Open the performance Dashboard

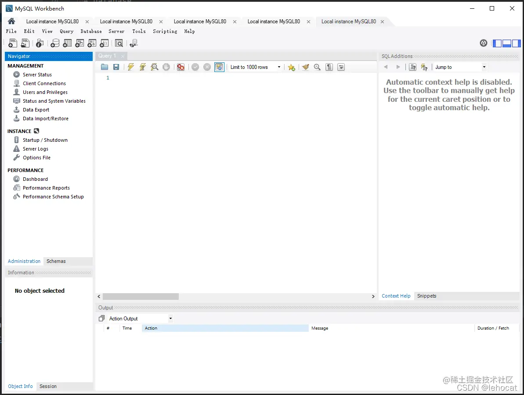(35, 179)
